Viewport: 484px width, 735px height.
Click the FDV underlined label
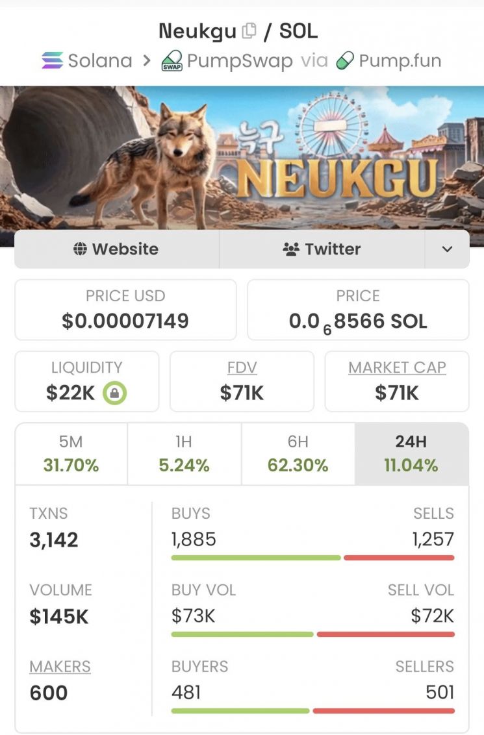pos(242,367)
